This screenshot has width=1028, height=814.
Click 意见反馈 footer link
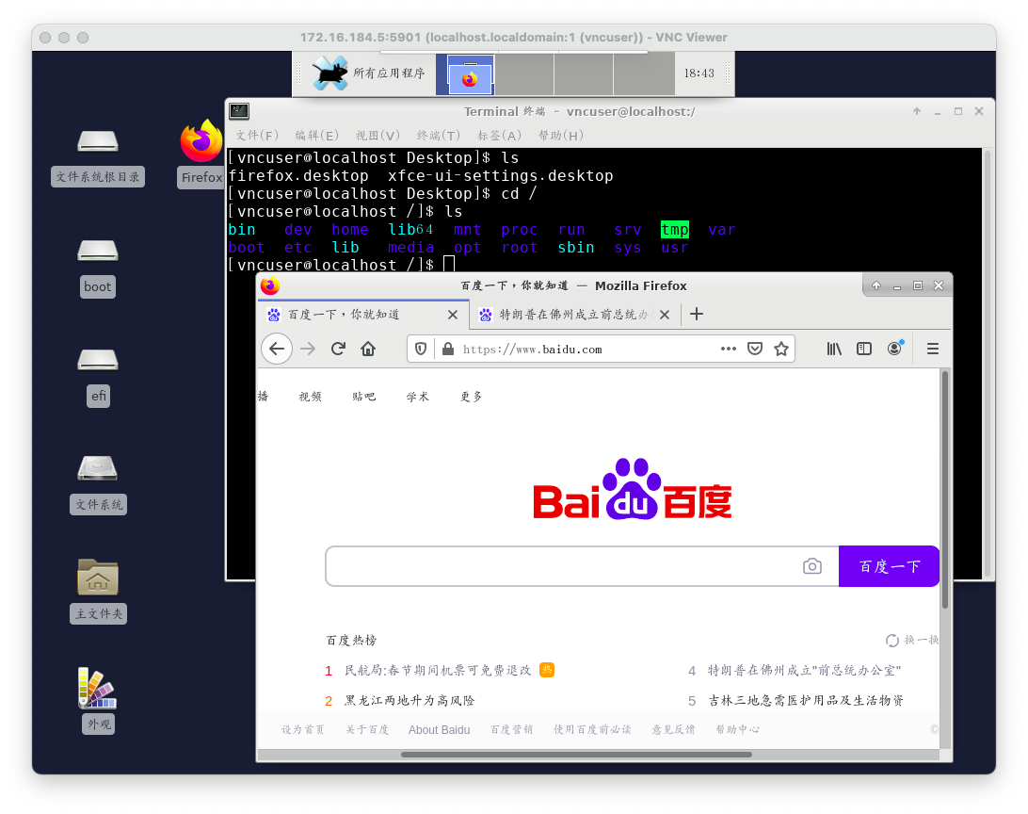click(673, 729)
